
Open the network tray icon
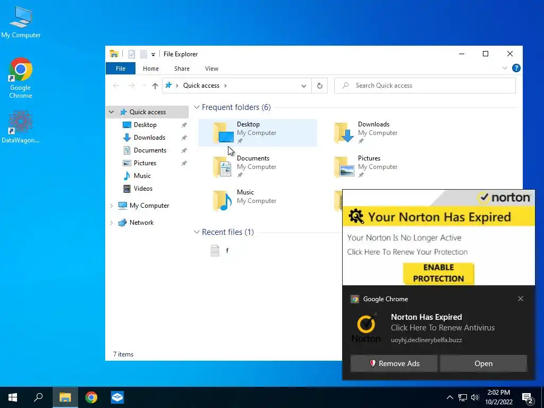tap(463, 397)
